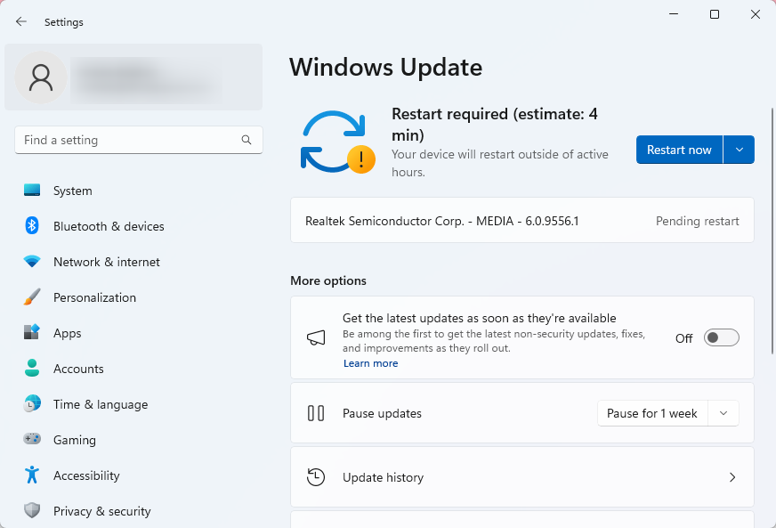Image resolution: width=776 pixels, height=528 pixels.
Task: Click the vertical scrollbar on the right
Action: pyautogui.click(x=772, y=231)
